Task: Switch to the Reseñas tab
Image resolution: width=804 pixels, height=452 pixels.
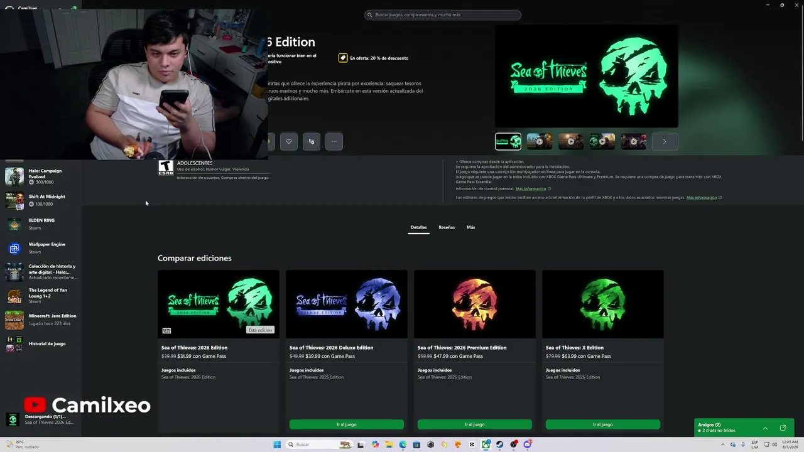Action: [447, 227]
